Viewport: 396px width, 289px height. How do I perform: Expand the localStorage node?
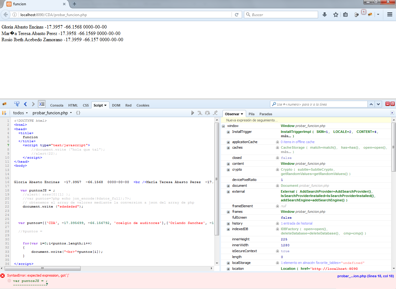point(228,263)
